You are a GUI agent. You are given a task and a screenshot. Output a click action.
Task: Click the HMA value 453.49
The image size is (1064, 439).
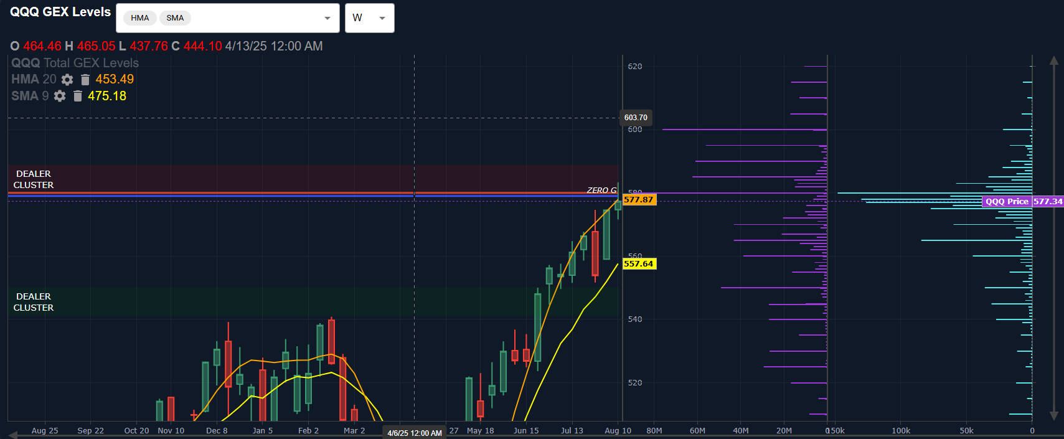[x=115, y=79]
